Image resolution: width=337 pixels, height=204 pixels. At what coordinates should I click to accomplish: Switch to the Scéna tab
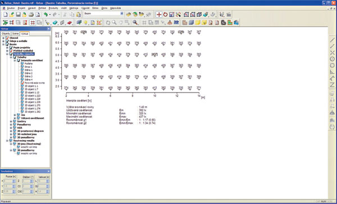point(15,34)
